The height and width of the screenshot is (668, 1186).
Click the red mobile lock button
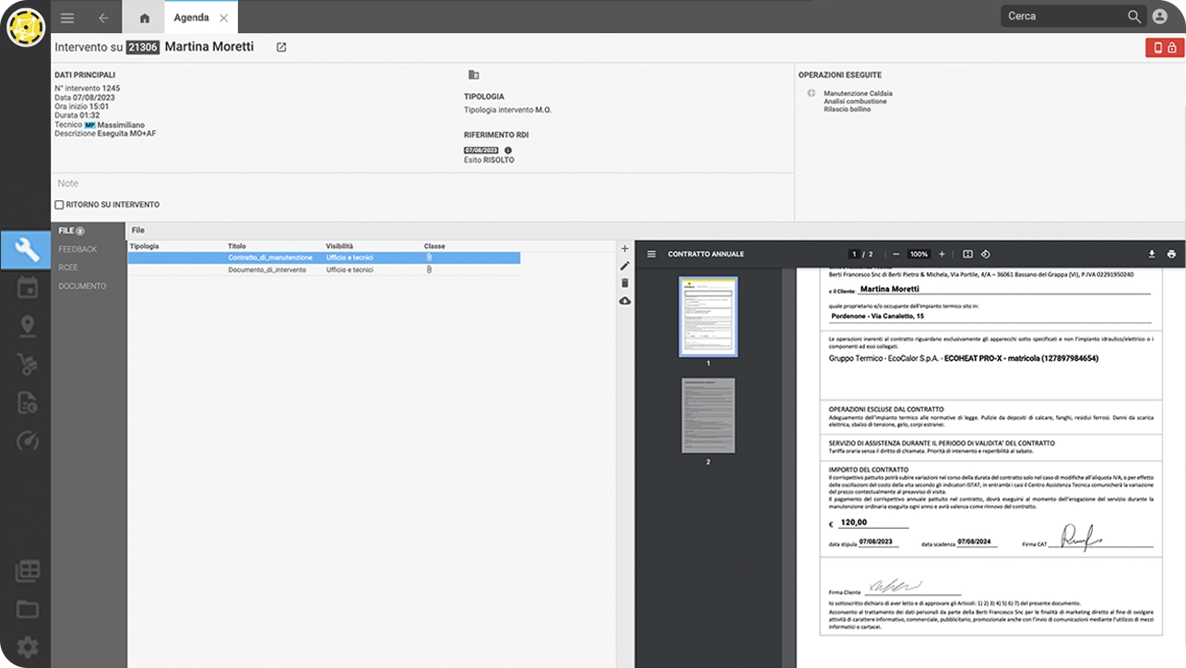pyautogui.click(x=1165, y=48)
